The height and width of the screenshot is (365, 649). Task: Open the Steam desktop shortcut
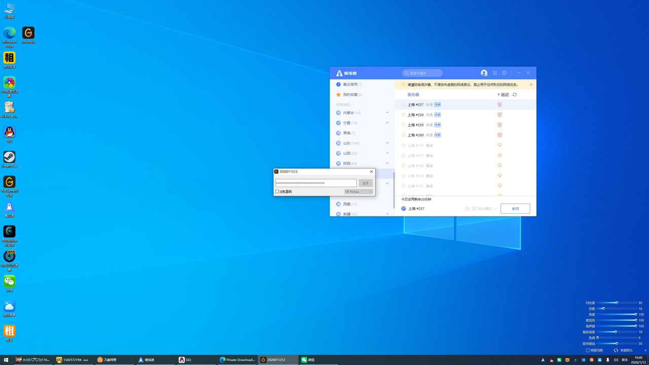point(9,159)
